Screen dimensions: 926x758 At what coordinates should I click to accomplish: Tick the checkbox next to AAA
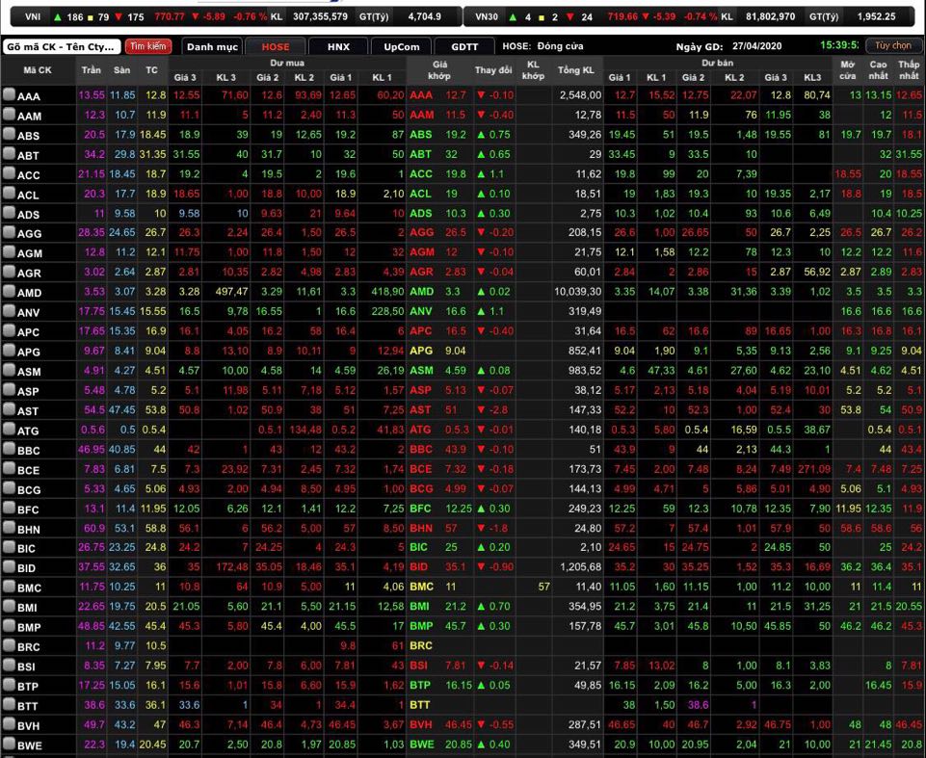point(9,95)
